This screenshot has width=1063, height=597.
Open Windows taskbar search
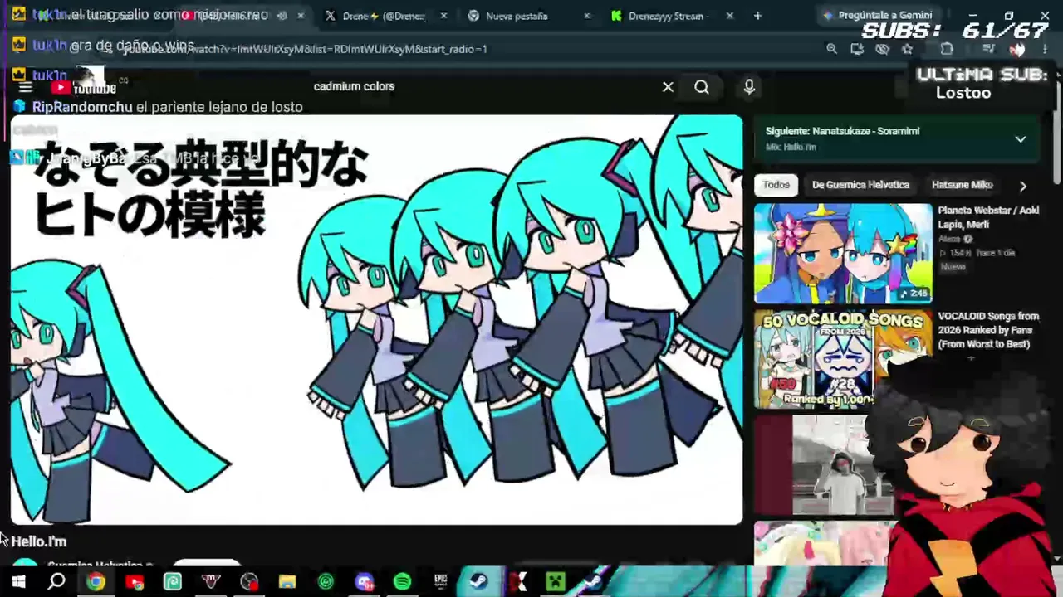[x=56, y=582]
